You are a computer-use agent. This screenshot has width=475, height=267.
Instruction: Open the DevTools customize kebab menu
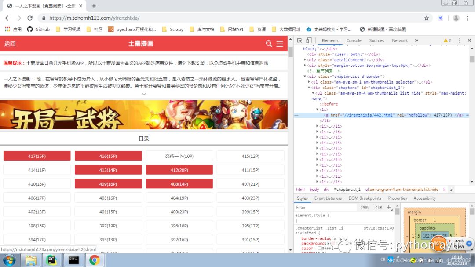pyautogui.click(x=460, y=40)
